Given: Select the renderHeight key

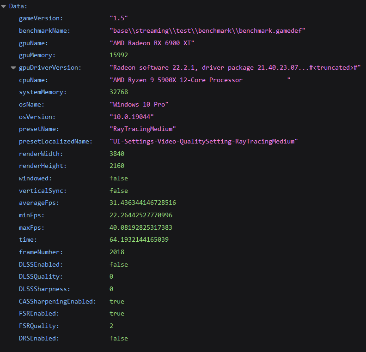Looking at the screenshot, I should click(x=43, y=166).
